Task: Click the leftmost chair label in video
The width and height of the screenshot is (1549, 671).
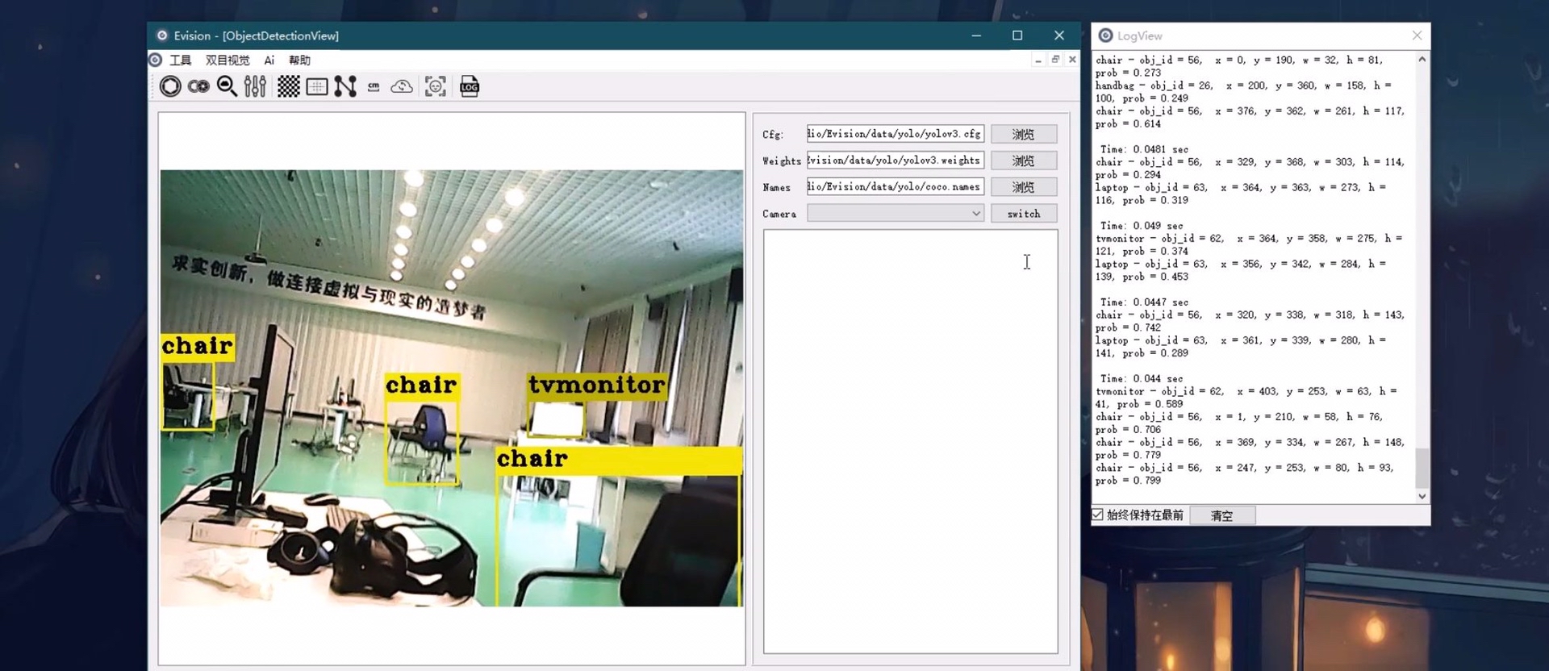Action: (x=198, y=347)
